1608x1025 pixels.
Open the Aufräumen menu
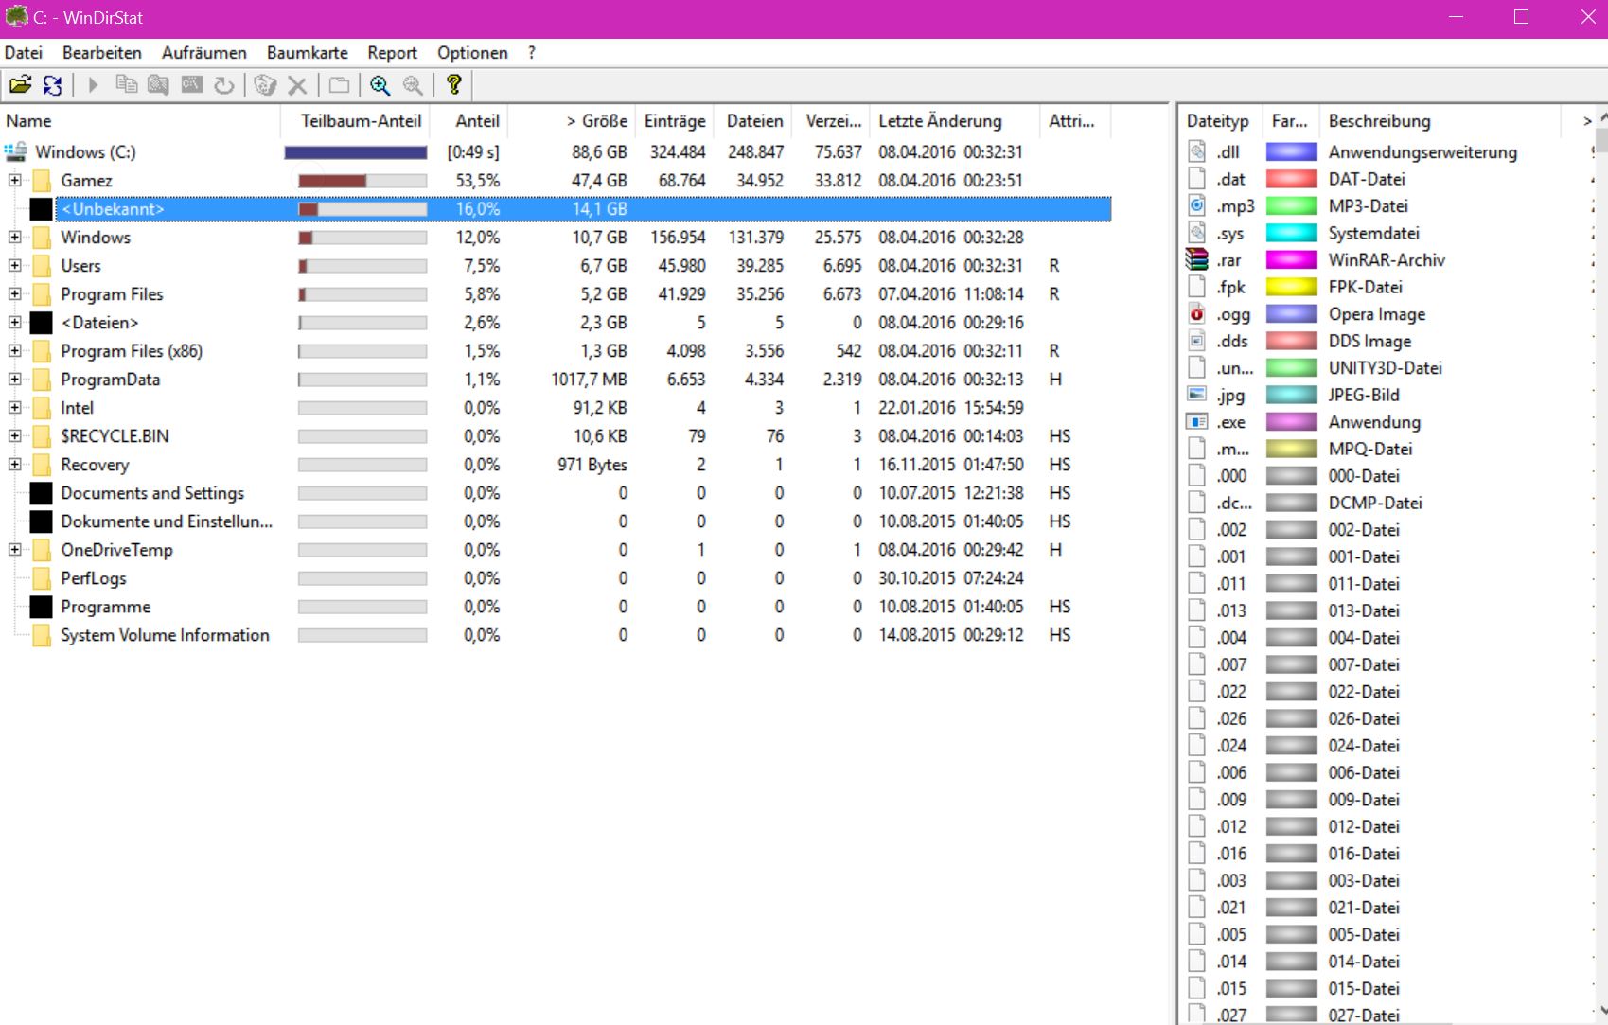pyautogui.click(x=204, y=53)
